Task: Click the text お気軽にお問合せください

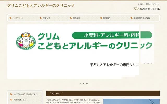Action: point(148,4)
